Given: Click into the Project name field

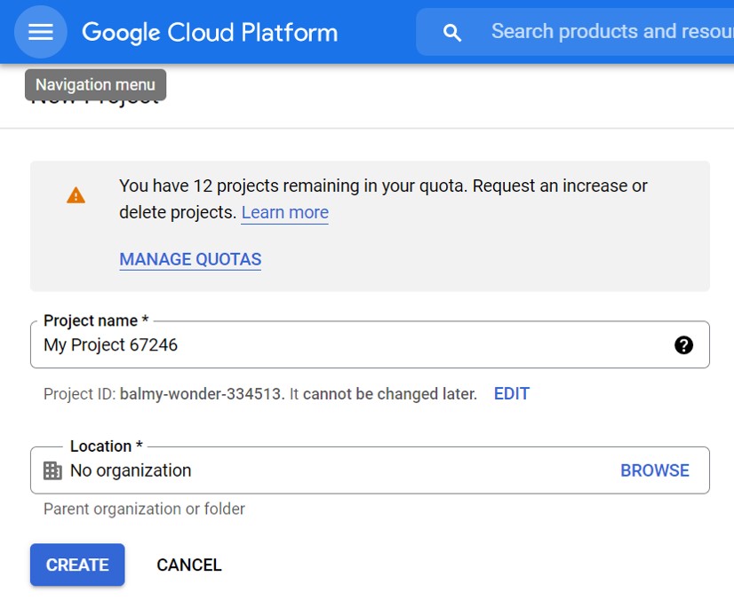Looking at the screenshot, I should pos(370,344).
